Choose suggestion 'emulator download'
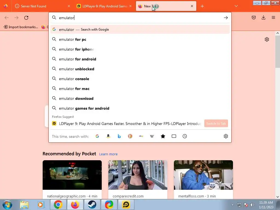Viewport: 280px width, 210px height. click(140, 98)
